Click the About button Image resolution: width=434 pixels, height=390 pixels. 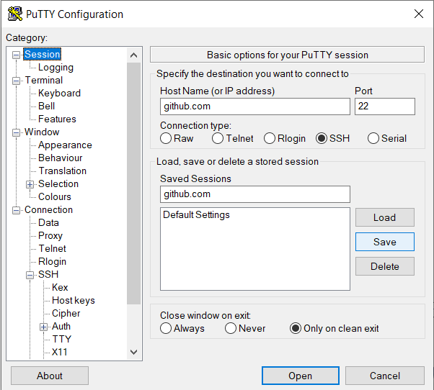point(50,376)
